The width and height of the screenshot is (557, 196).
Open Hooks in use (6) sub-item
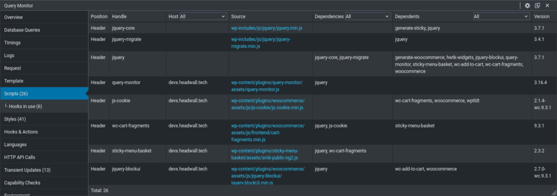click(44, 106)
